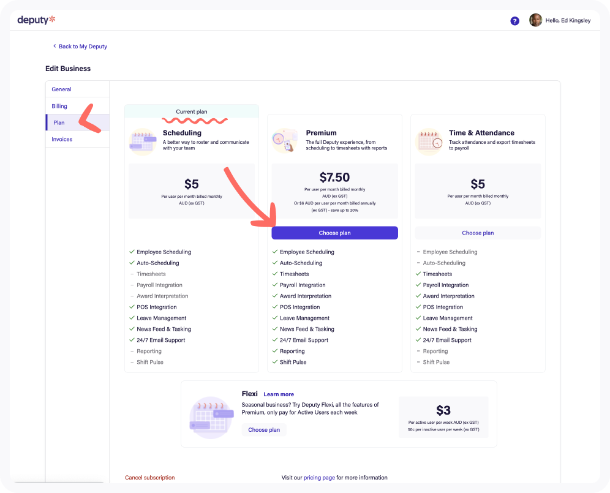Click the Current plan banner label

click(192, 111)
